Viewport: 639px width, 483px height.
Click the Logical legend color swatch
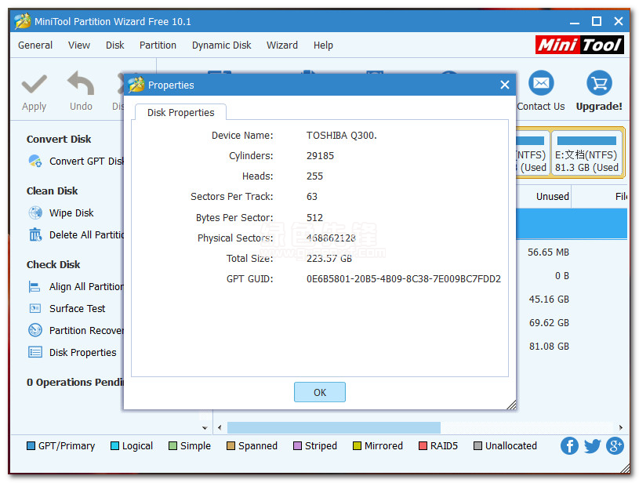click(x=114, y=445)
